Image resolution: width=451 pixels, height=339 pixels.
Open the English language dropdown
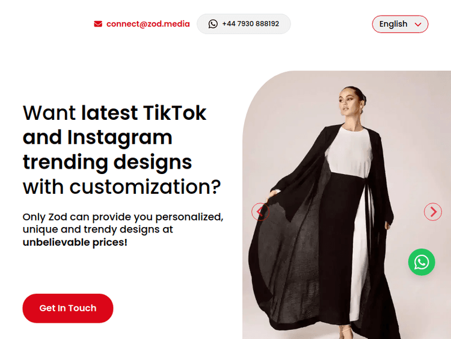400,24
